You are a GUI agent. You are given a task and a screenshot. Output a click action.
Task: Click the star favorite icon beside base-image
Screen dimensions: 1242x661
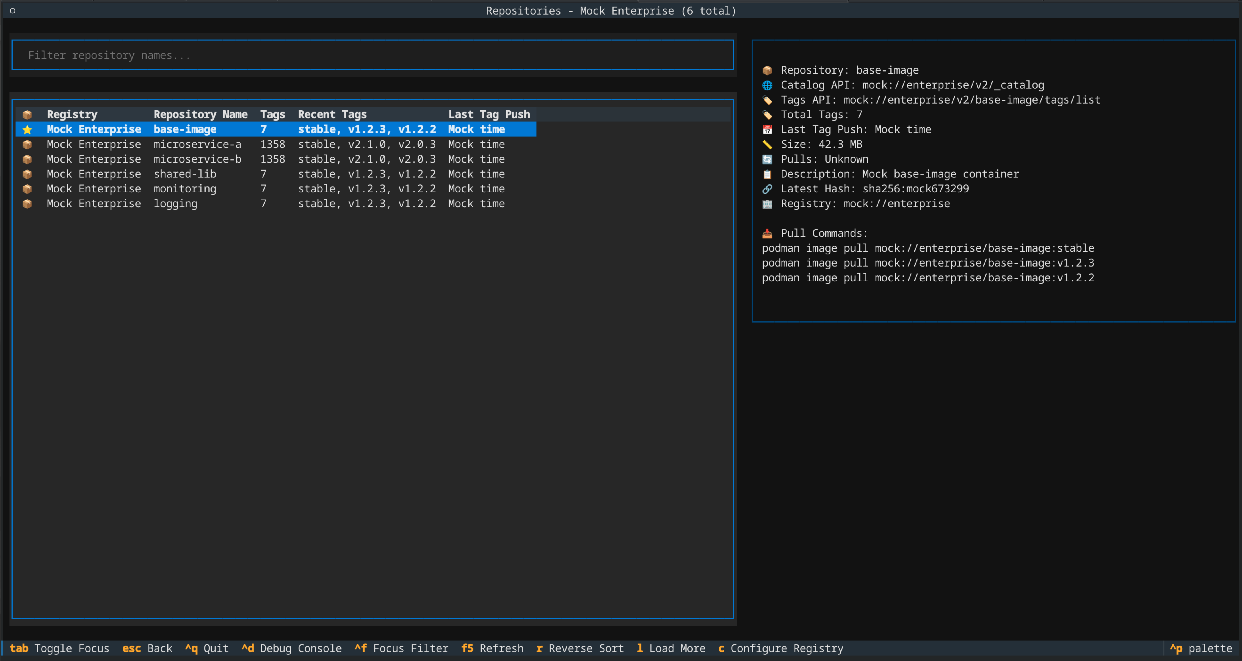27,129
